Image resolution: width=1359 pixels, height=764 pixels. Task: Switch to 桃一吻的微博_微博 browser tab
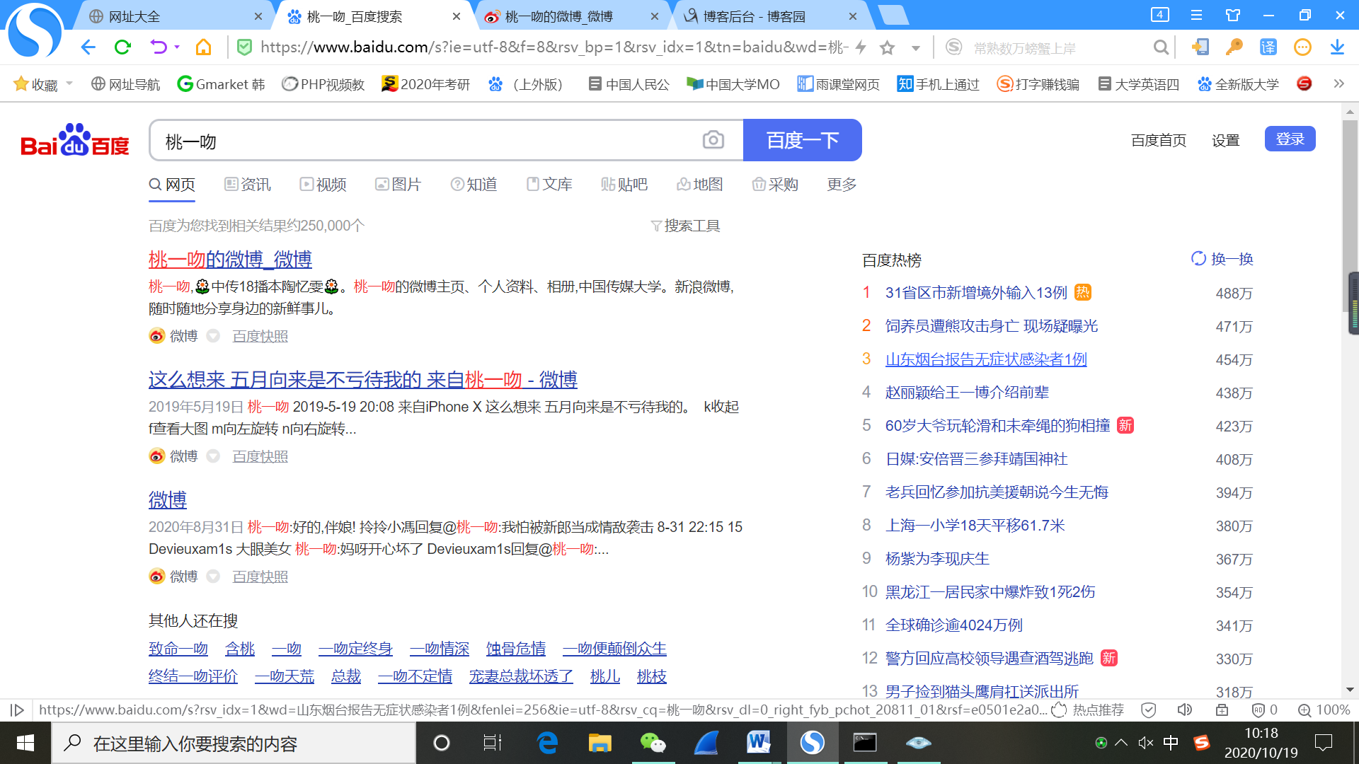pyautogui.click(x=559, y=16)
